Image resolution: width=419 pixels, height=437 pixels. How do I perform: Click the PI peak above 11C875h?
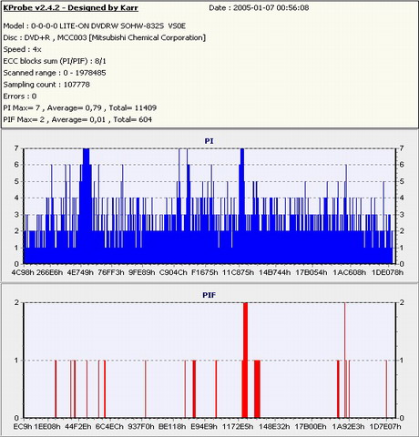click(x=242, y=207)
